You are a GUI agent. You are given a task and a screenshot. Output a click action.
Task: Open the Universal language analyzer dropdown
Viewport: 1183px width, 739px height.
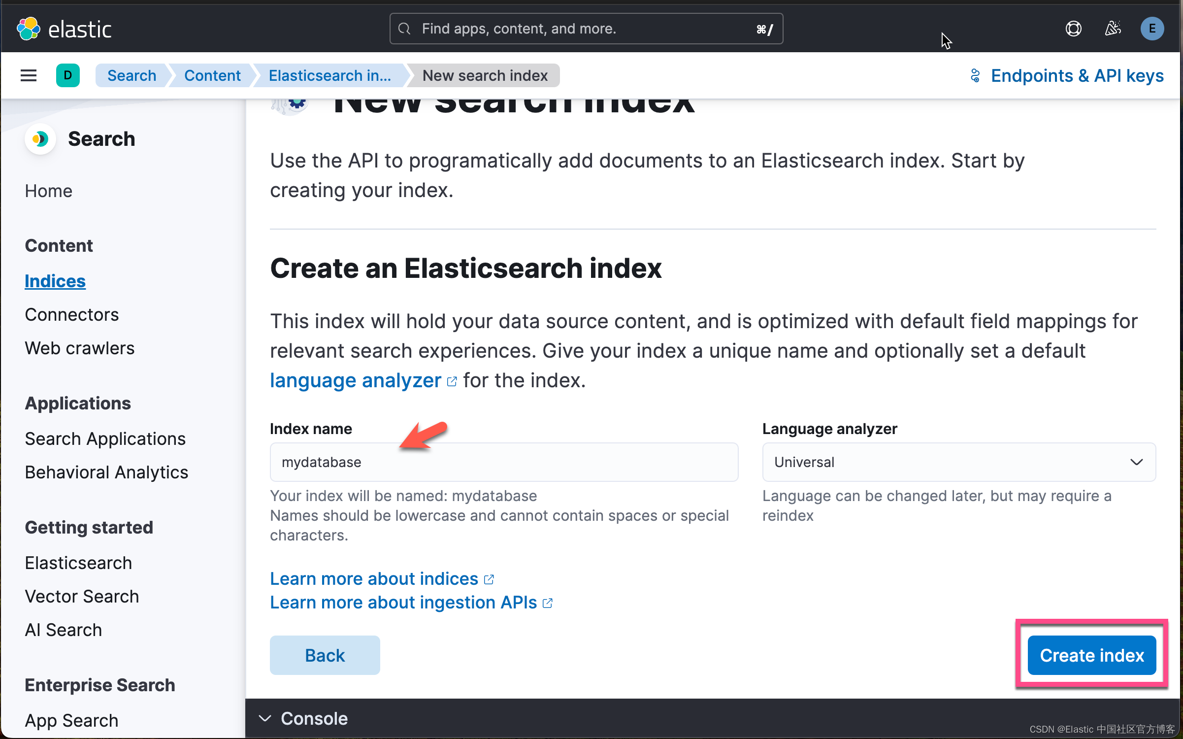click(x=1137, y=462)
